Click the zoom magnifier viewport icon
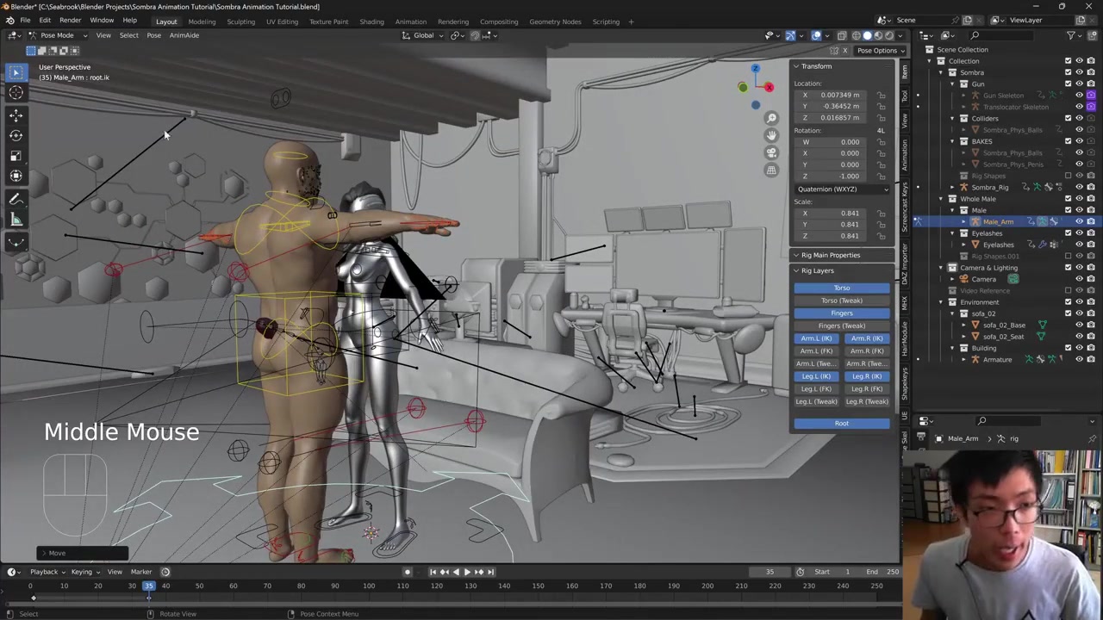The width and height of the screenshot is (1103, 620). [771, 118]
